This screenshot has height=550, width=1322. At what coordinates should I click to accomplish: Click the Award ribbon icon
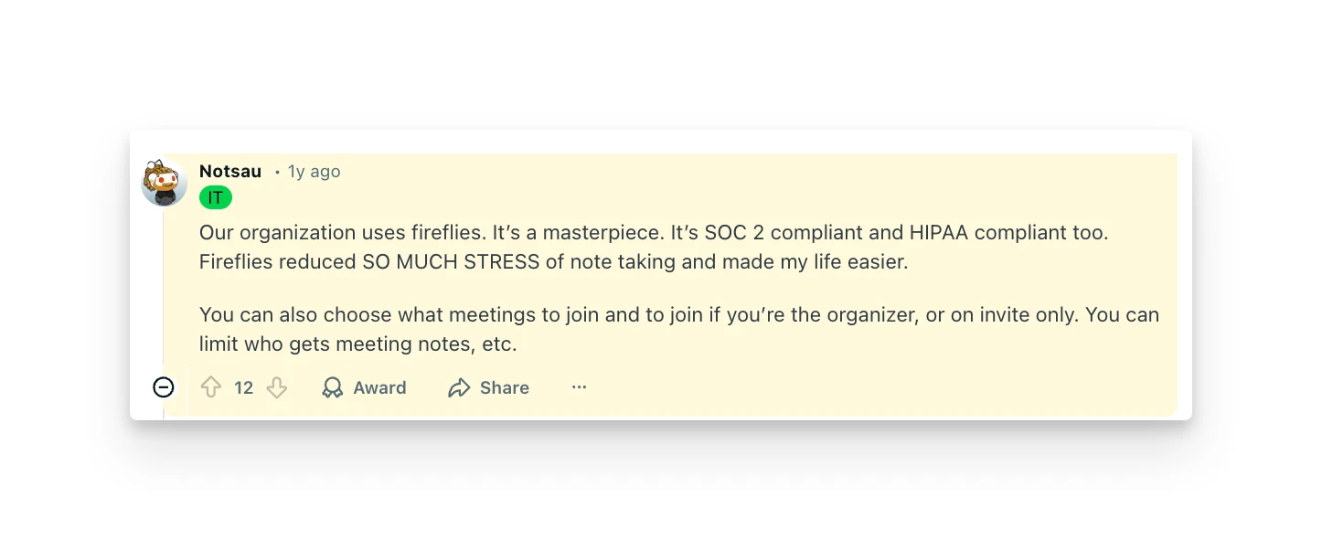[332, 387]
